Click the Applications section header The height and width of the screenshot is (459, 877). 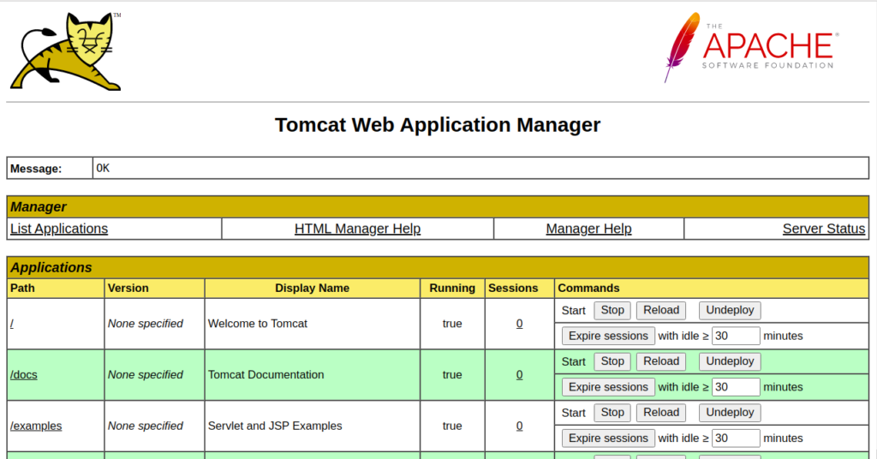(438, 267)
